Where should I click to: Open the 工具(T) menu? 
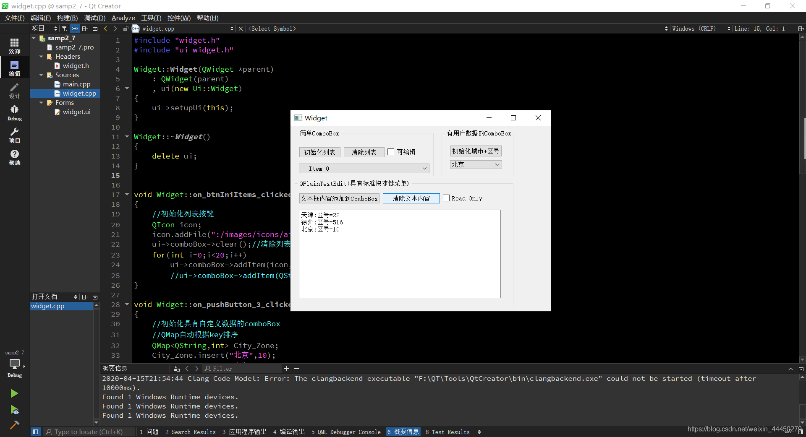(x=151, y=18)
